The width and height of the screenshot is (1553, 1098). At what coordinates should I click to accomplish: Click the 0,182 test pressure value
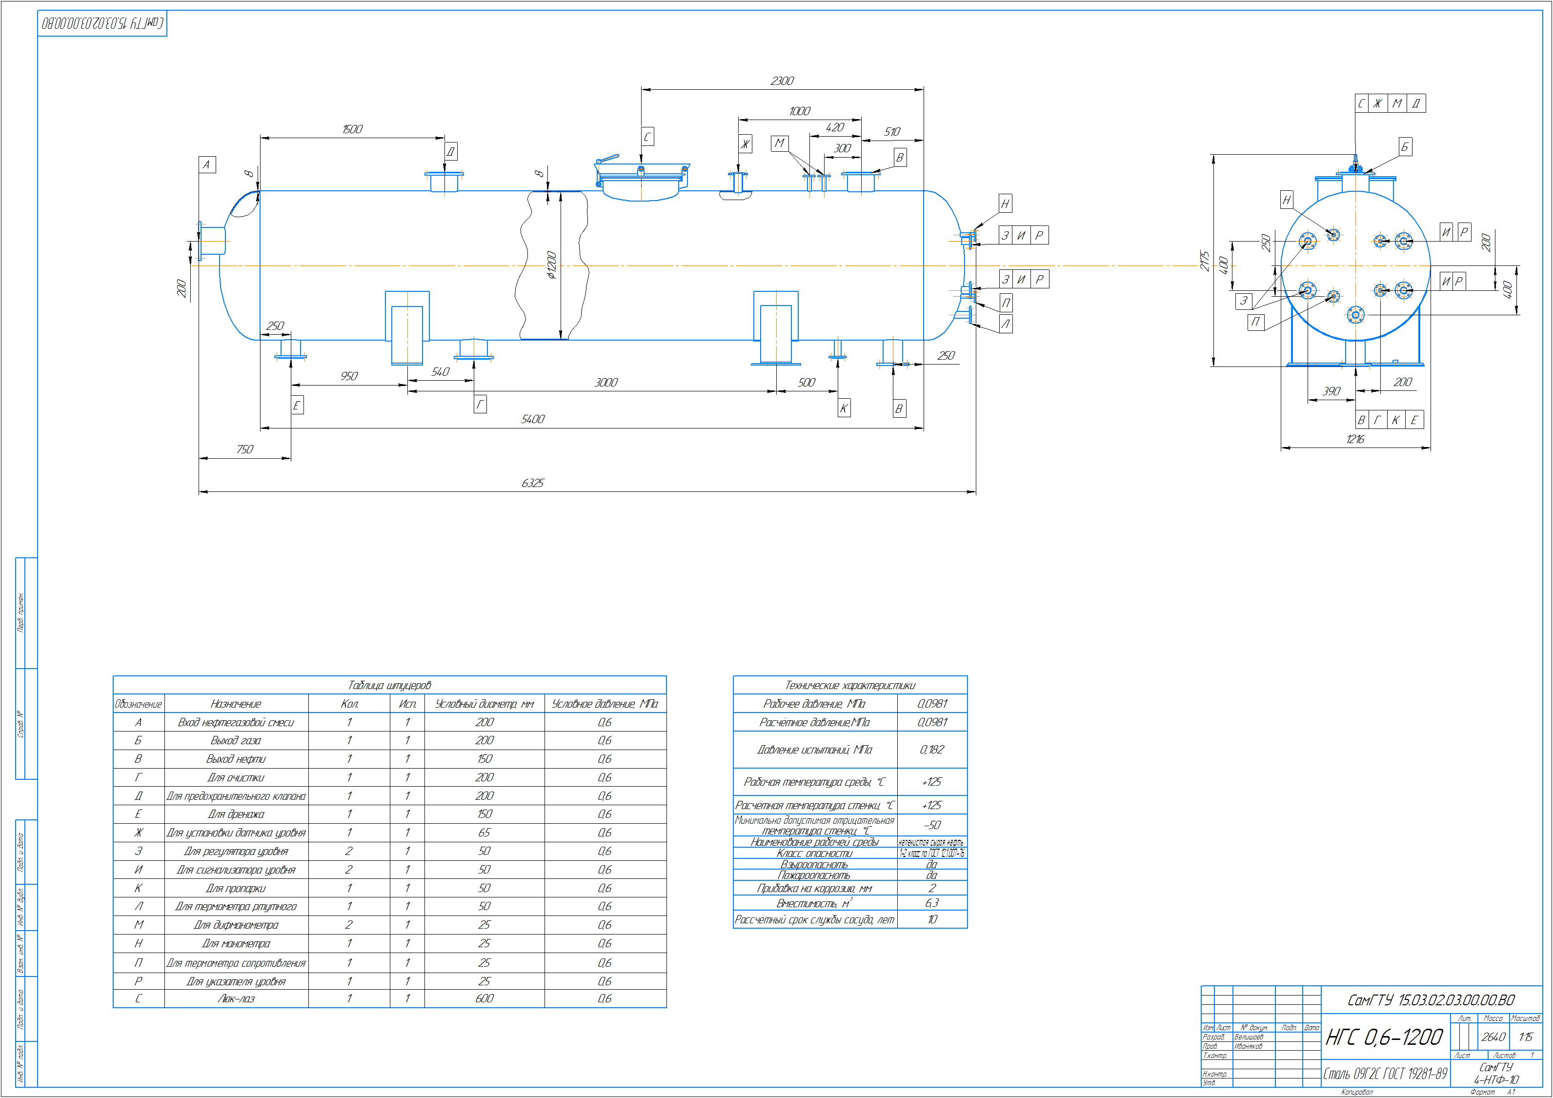931,750
